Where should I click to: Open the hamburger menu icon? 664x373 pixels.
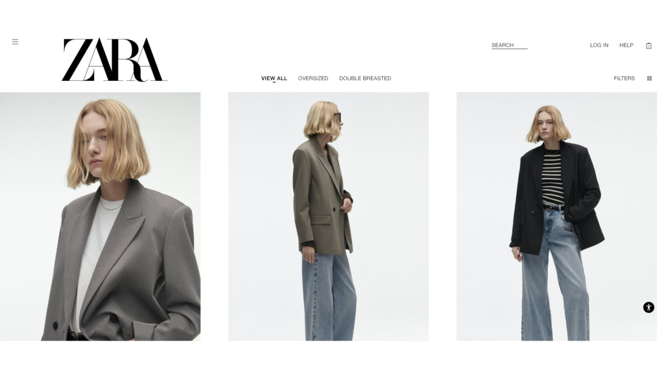16,42
